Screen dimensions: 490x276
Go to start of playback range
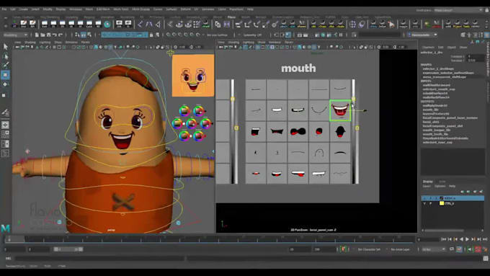[x=443, y=239]
